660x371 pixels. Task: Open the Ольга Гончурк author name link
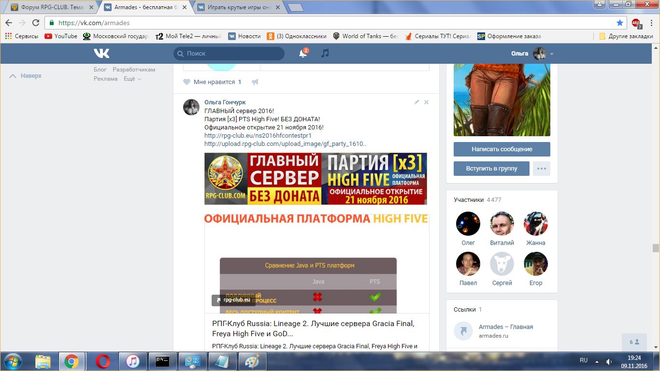tap(225, 102)
